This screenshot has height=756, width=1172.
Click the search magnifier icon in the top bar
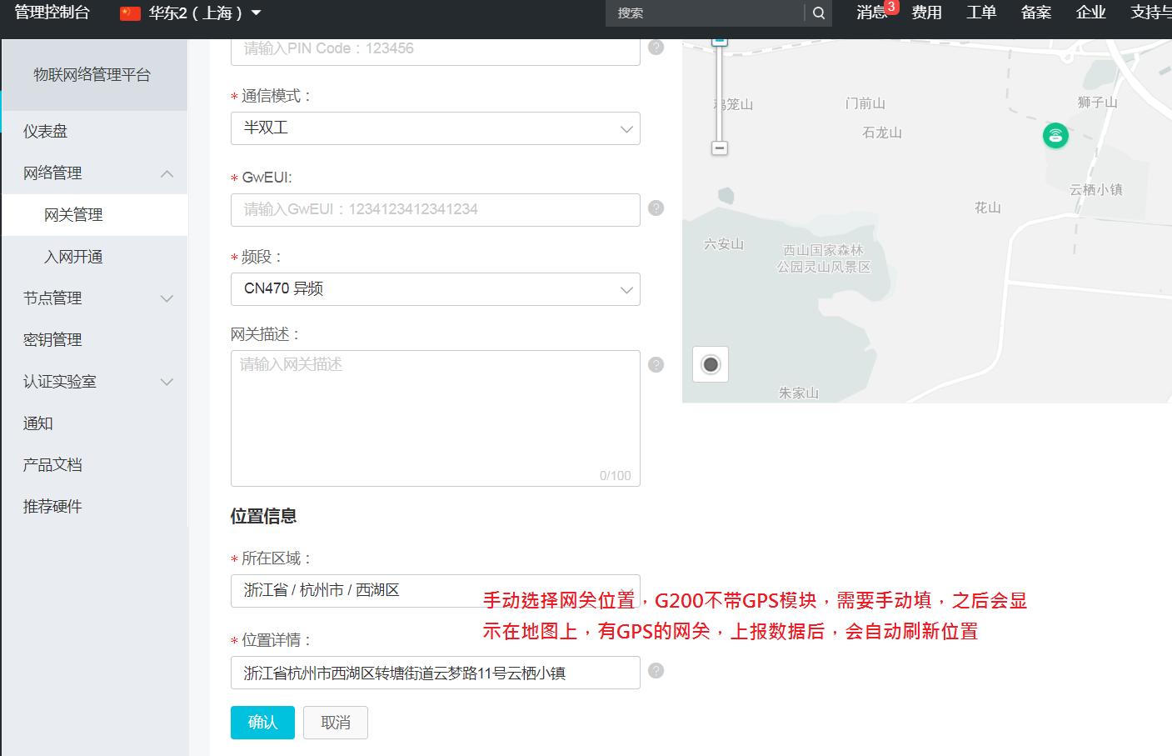[x=818, y=13]
